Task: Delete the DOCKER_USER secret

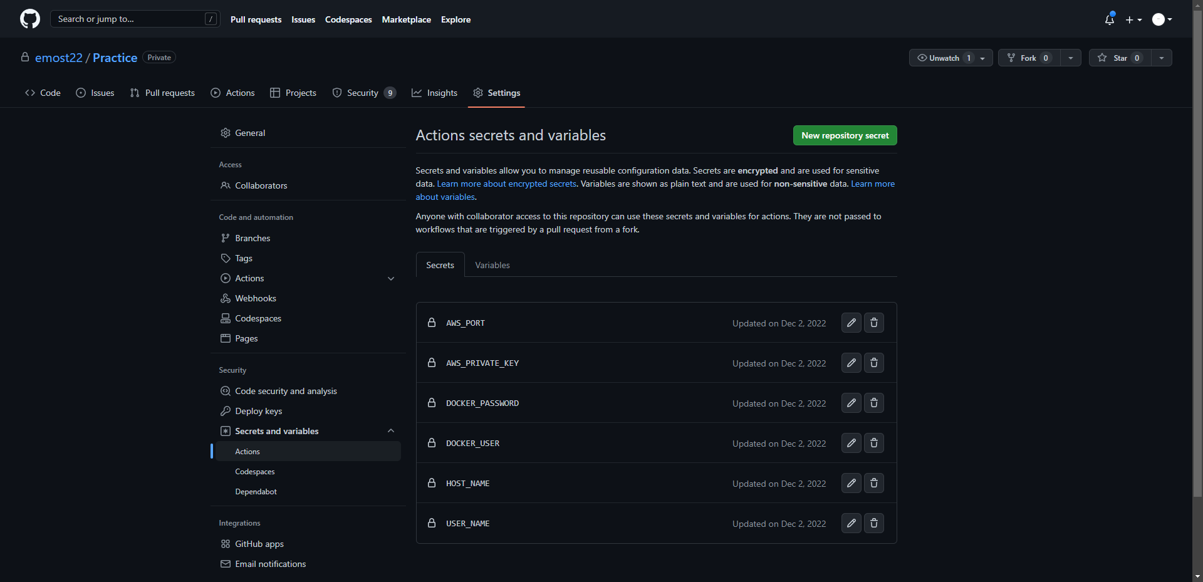Action: 873,443
